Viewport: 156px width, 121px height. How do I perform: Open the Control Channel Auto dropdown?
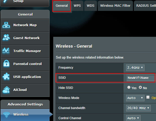[x=133, y=118]
